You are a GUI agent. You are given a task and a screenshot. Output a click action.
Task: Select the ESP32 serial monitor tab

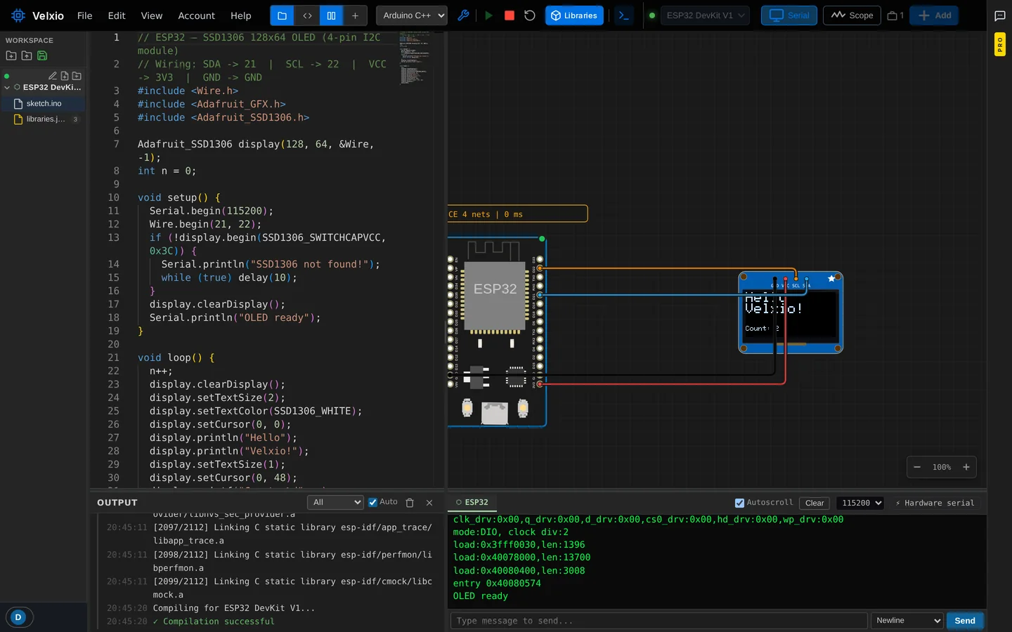tap(472, 502)
